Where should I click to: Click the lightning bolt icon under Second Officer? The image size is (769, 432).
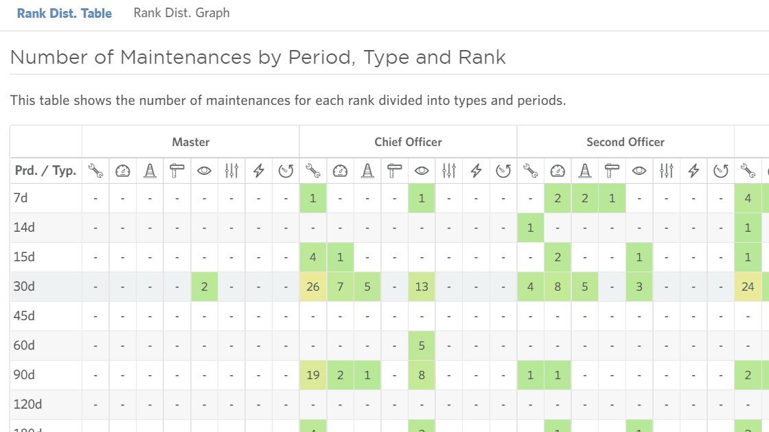click(x=693, y=171)
